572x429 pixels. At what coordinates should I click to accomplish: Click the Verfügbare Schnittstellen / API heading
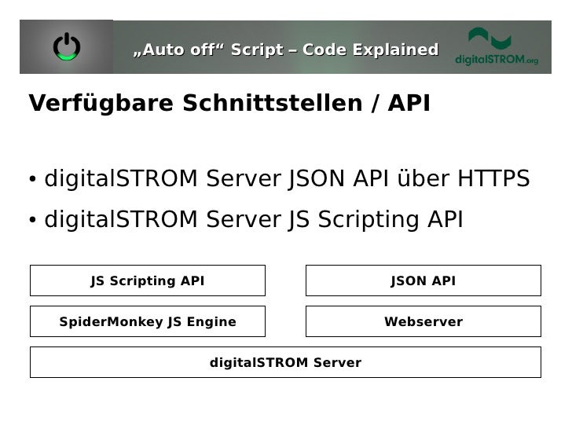click(229, 103)
